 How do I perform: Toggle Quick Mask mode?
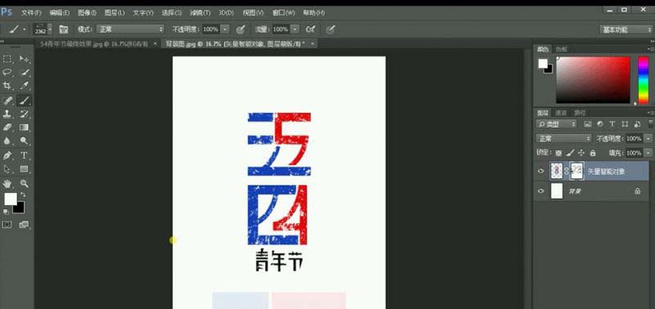[x=7, y=225]
